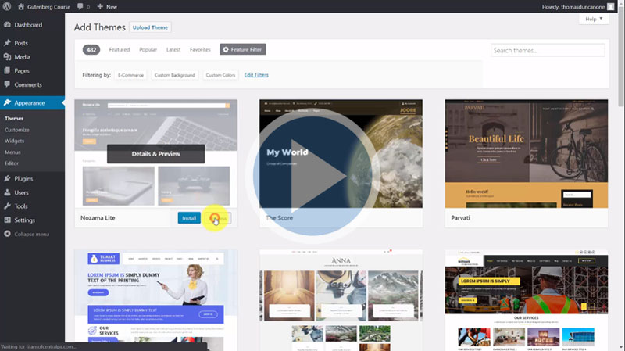Click the Dashboard icon in sidebar
Image resolution: width=625 pixels, height=351 pixels.
click(7, 25)
